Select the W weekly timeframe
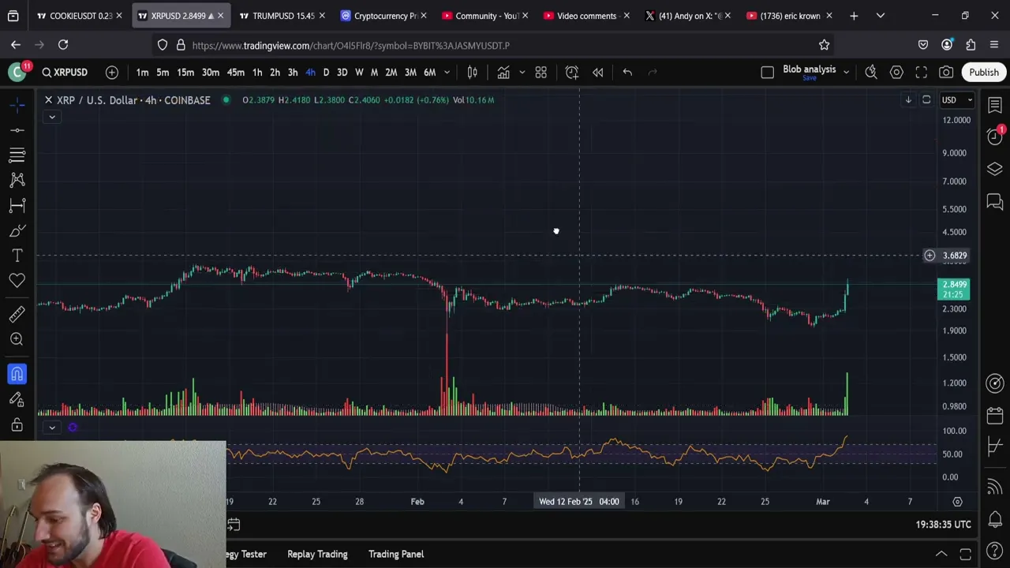 click(359, 73)
